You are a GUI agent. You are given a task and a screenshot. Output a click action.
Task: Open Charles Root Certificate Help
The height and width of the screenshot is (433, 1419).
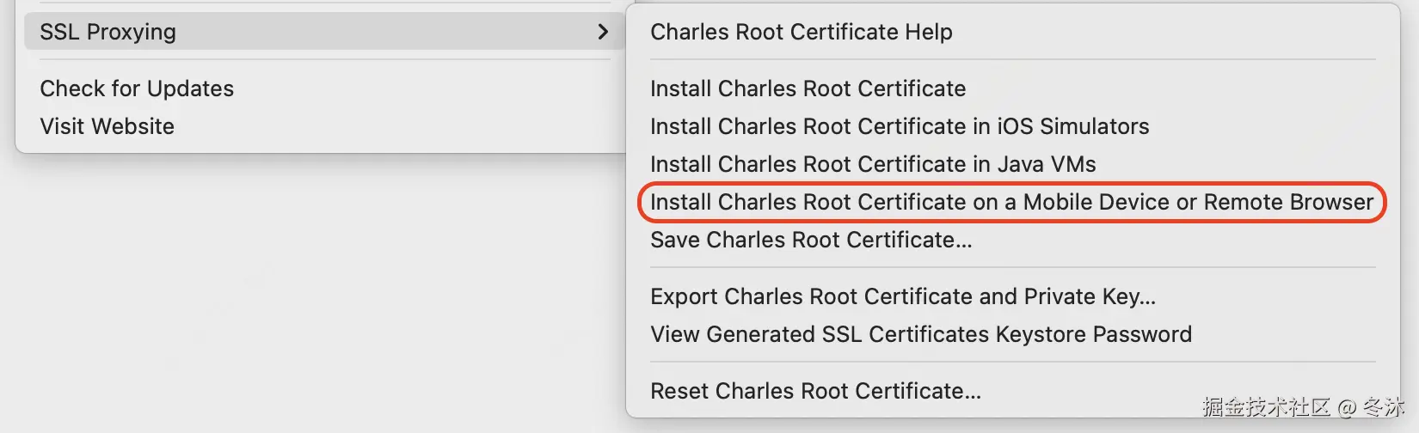[x=802, y=32]
